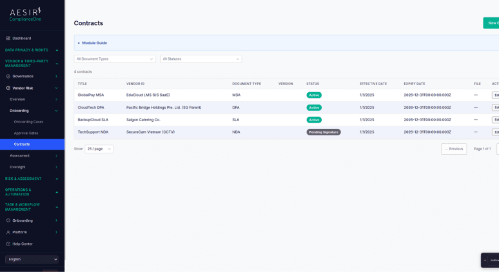Screen dimensions: 499x272
Task: Open the 25 / page size dropdown
Action: (99, 149)
